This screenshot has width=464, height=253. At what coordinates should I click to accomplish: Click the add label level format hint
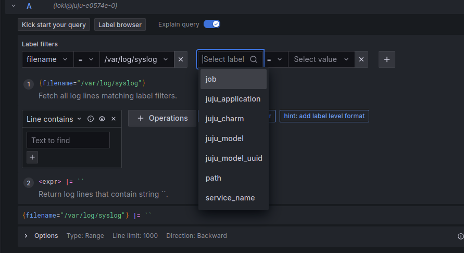pos(324,116)
